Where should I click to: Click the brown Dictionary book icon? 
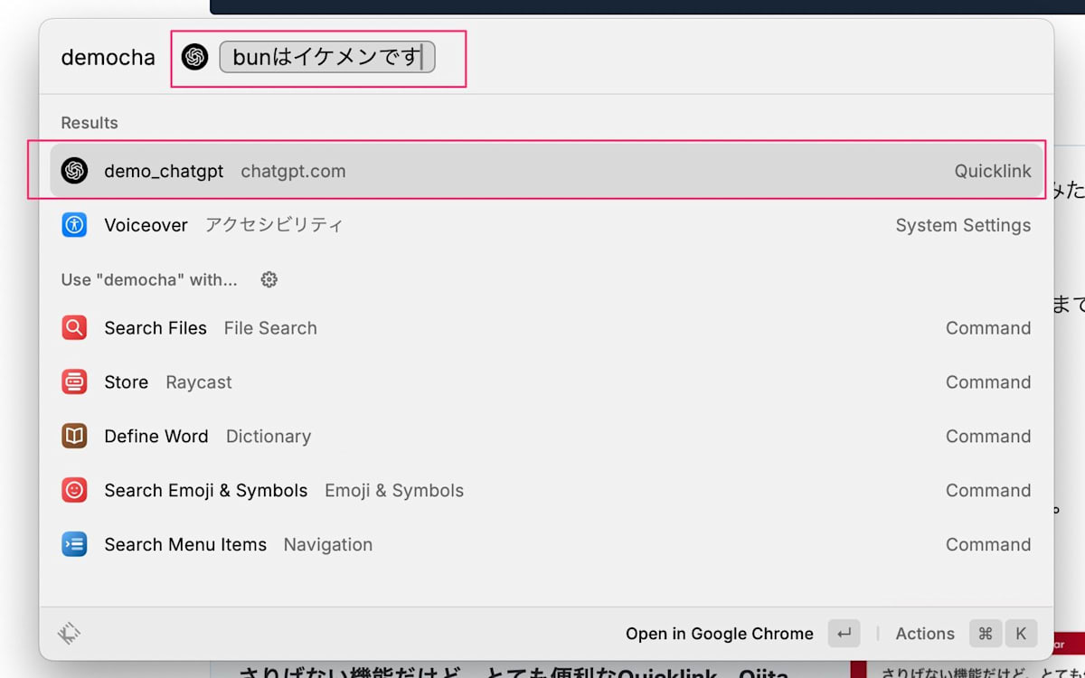(74, 437)
